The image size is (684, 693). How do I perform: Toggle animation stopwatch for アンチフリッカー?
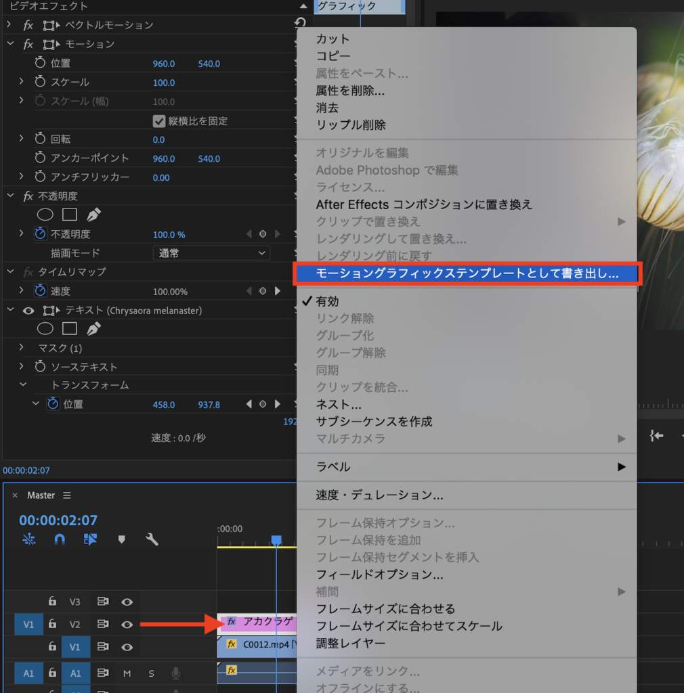(40, 177)
